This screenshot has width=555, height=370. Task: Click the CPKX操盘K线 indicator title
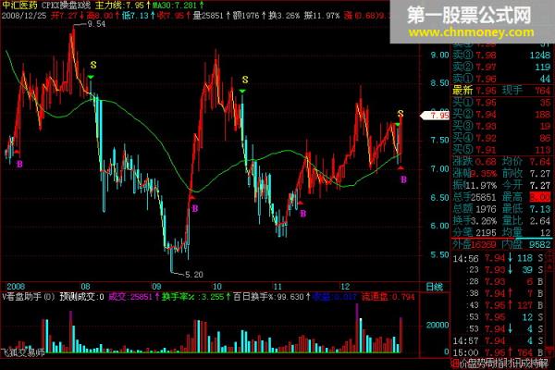pyautogui.click(x=66, y=6)
